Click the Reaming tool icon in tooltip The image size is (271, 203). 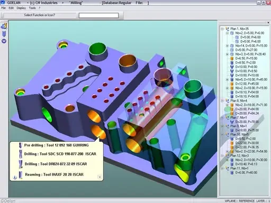click(21, 174)
